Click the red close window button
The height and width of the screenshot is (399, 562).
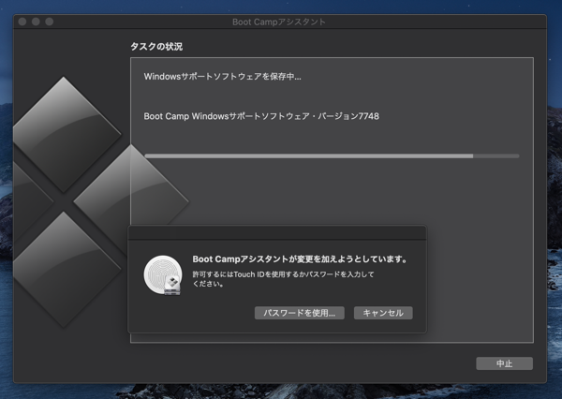click(22, 22)
